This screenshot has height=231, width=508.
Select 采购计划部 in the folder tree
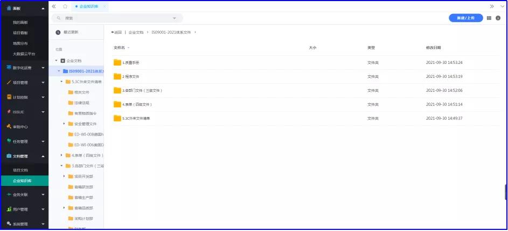pos(83,219)
